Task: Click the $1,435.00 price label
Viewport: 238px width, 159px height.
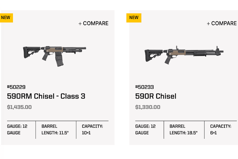Action: 19,107
